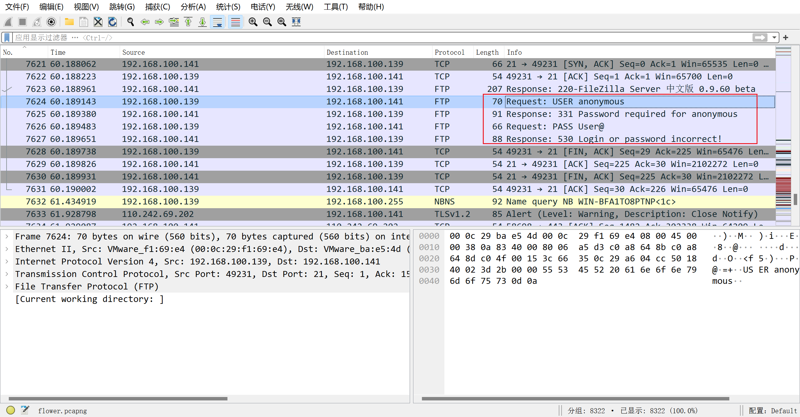
Task: Open the 捕获(C) menu
Action: pos(157,7)
